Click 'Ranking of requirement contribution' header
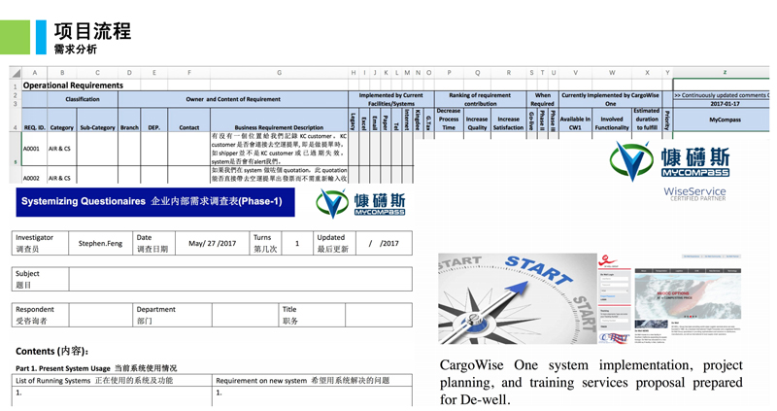777x411 pixels. [x=480, y=99]
